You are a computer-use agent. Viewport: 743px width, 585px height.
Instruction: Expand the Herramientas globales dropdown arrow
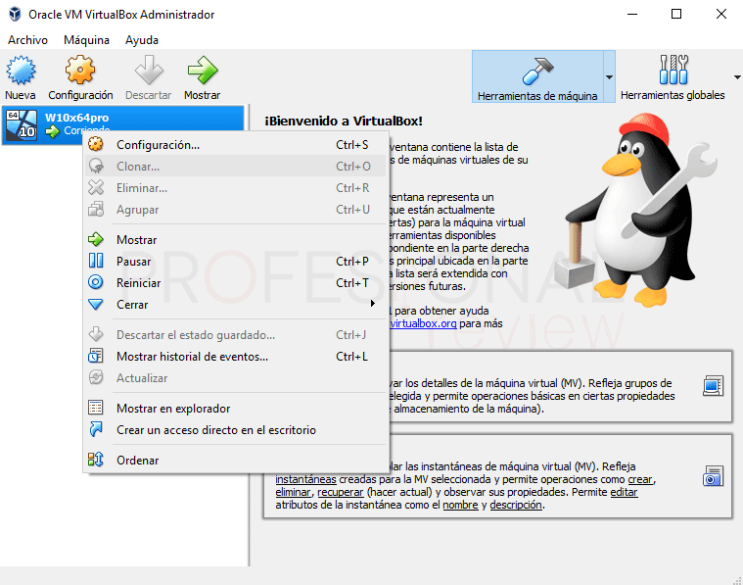(737, 76)
